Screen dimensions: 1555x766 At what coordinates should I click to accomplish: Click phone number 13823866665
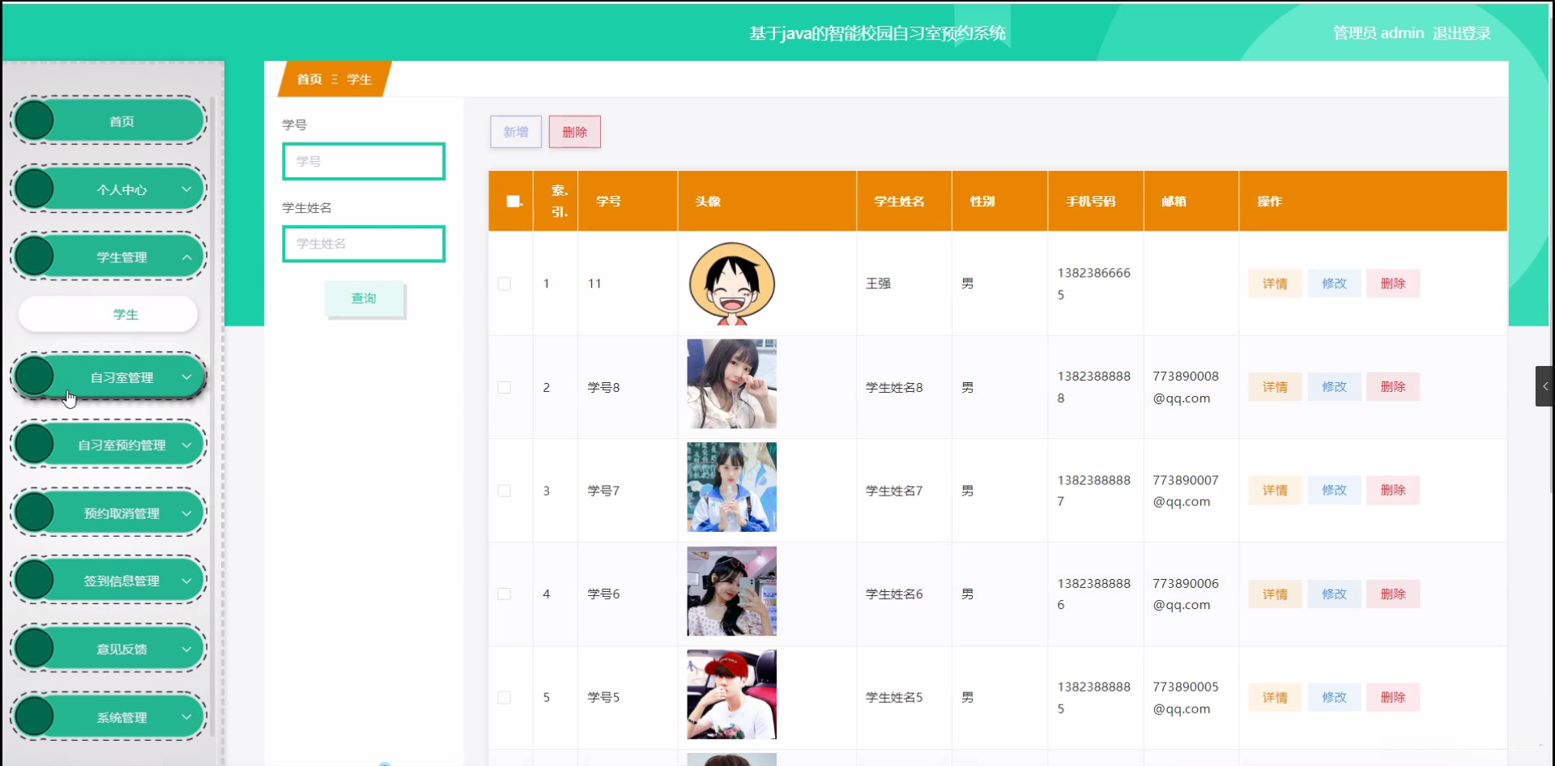click(1094, 283)
